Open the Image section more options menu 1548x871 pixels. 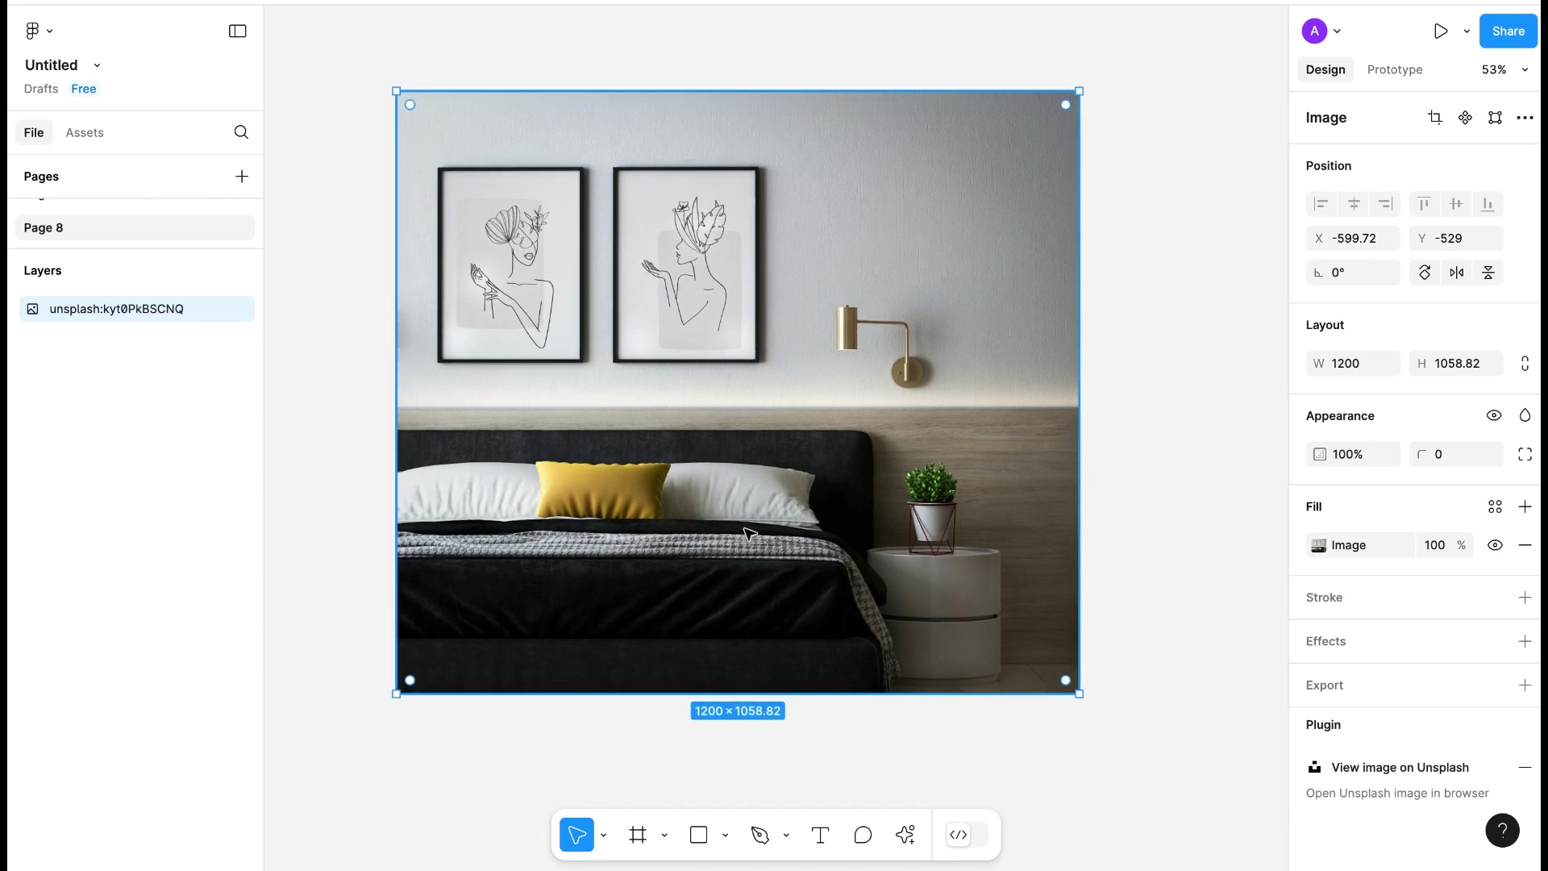[1525, 118]
